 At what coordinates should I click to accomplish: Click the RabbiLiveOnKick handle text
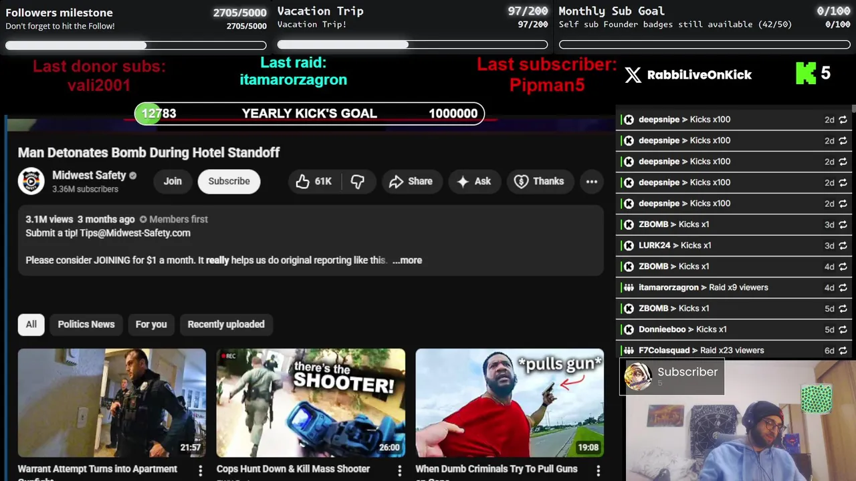pyautogui.click(x=700, y=75)
